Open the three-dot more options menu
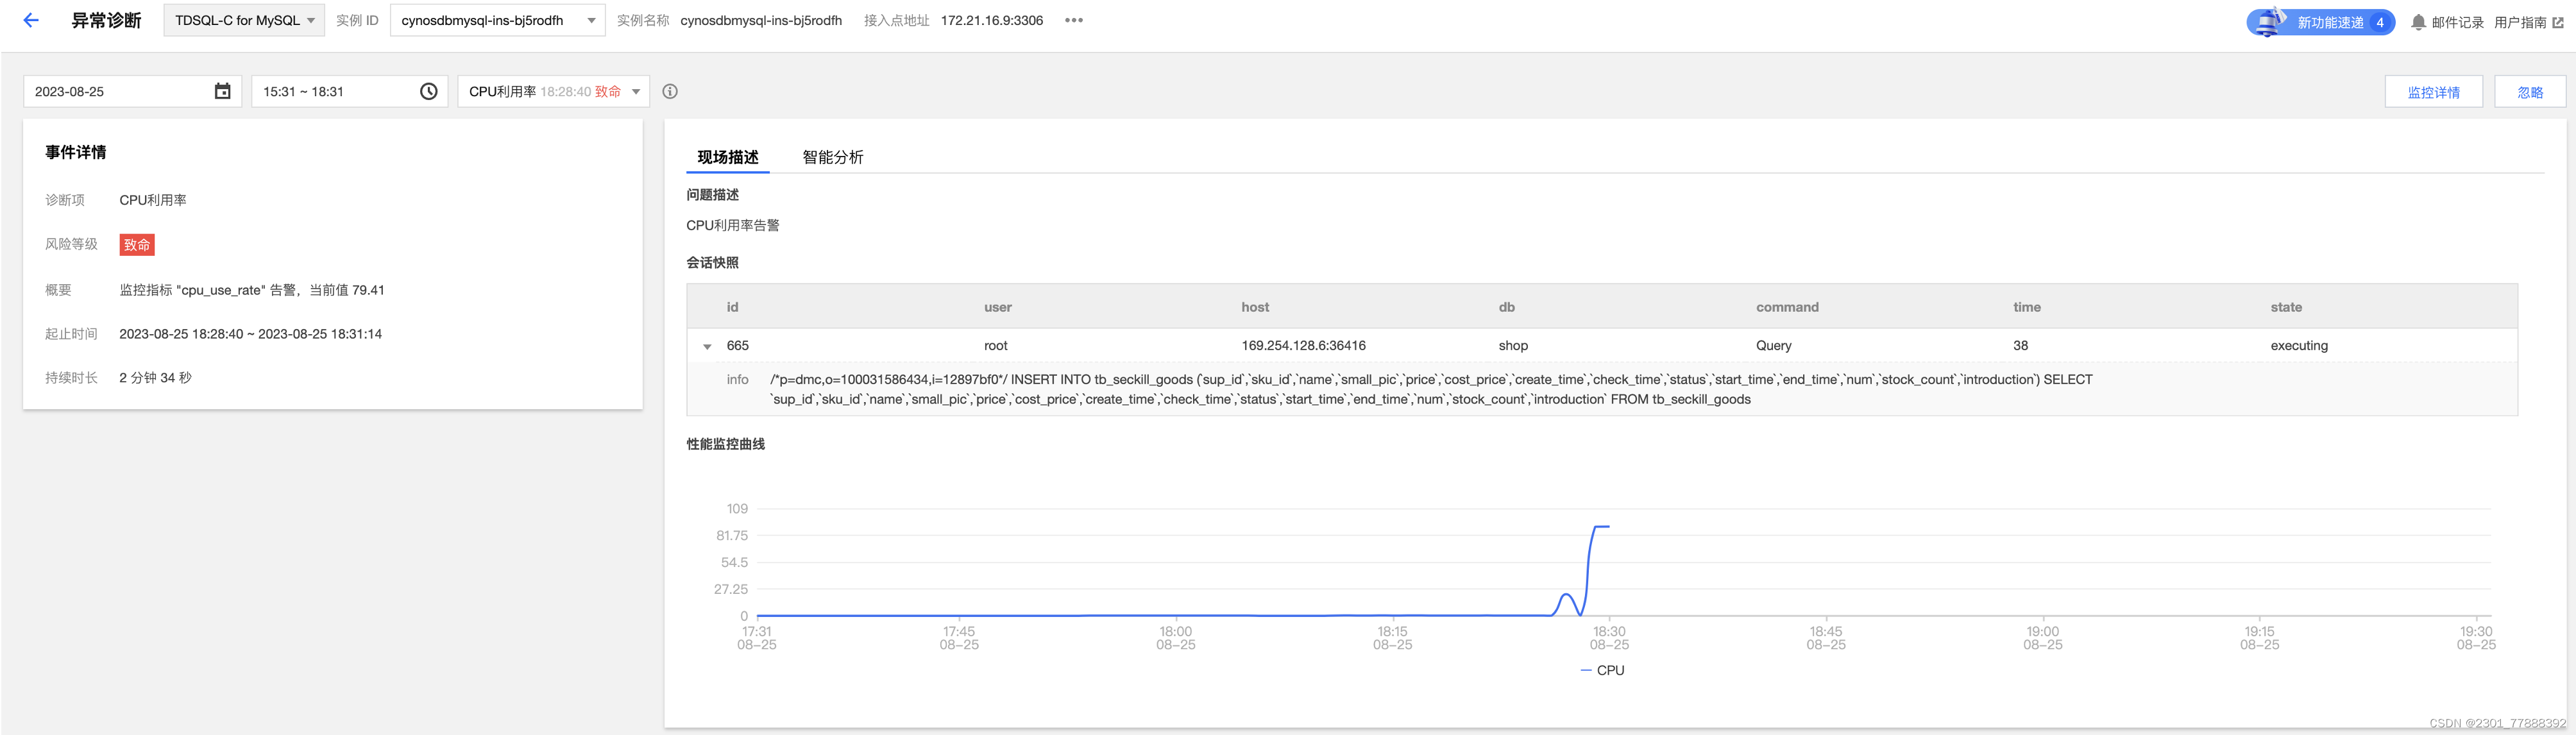This screenshot has width=2576, height=735. pyautogui.click(x=1074, y=20)
